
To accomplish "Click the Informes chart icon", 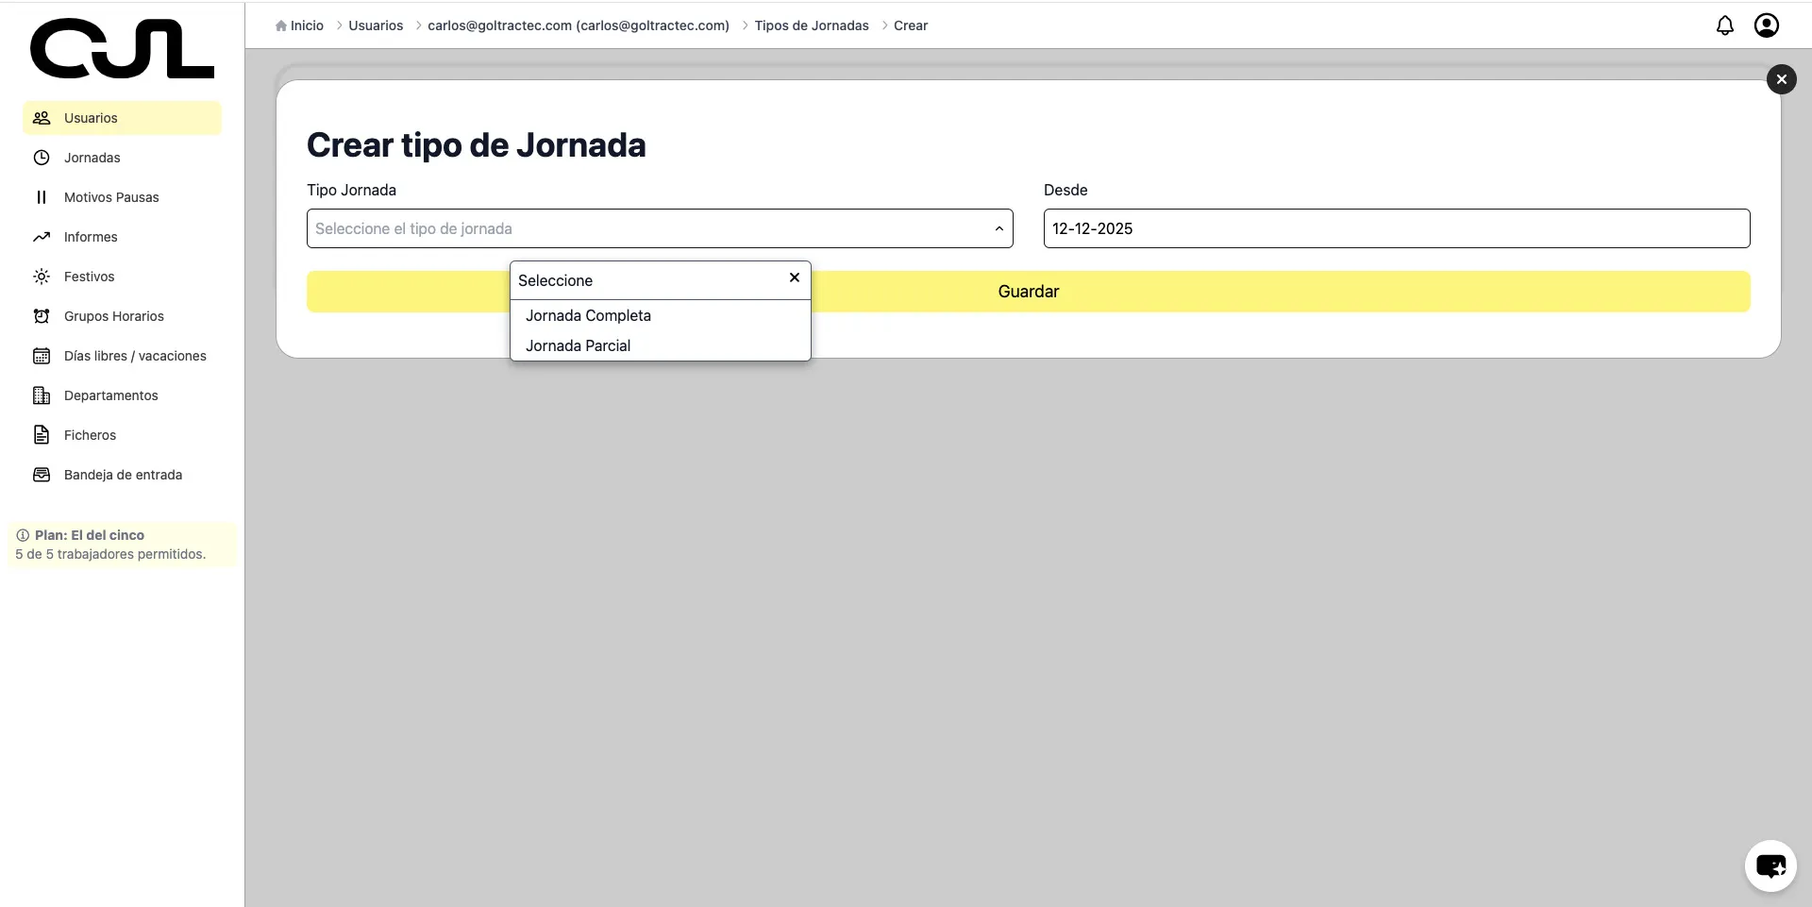I will coord(42,237).
